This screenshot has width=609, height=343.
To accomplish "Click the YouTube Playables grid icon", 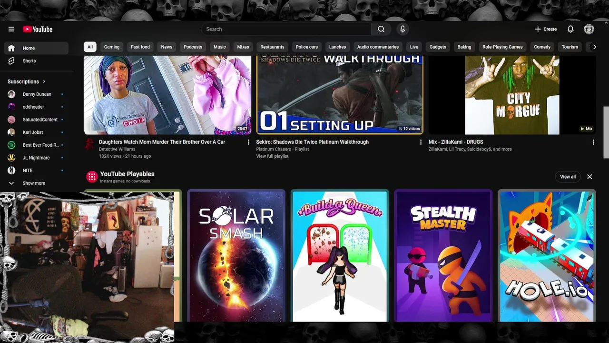I will point(92,177).
